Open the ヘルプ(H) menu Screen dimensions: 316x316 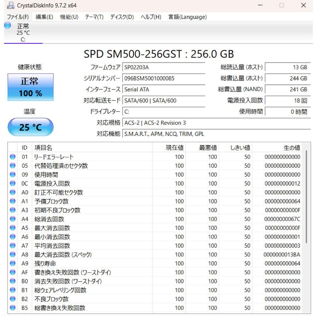click(150, 17)
